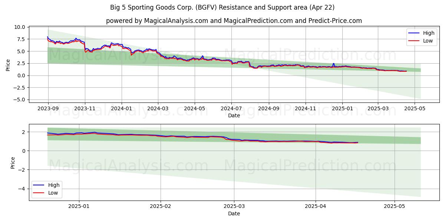Click the 2025-04 label on bottom chart

(316, 207)
